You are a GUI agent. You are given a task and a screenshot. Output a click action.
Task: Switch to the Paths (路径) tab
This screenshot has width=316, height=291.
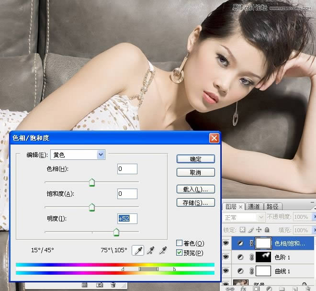(x=272, y=207)
